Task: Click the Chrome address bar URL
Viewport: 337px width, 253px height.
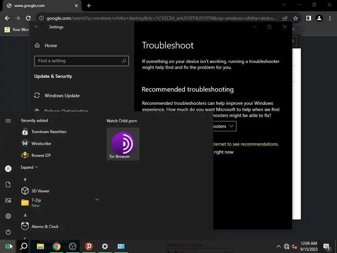Action: 162,18
